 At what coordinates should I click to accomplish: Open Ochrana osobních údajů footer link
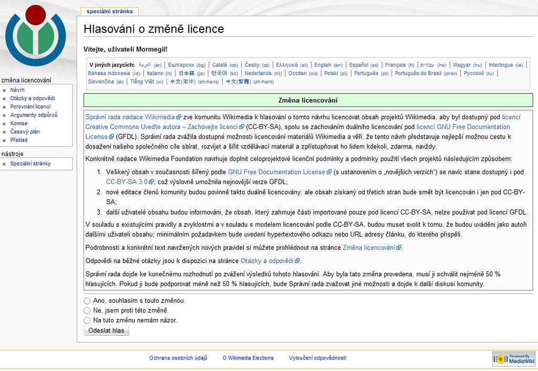pyautogui.click(x=179, y=358)
